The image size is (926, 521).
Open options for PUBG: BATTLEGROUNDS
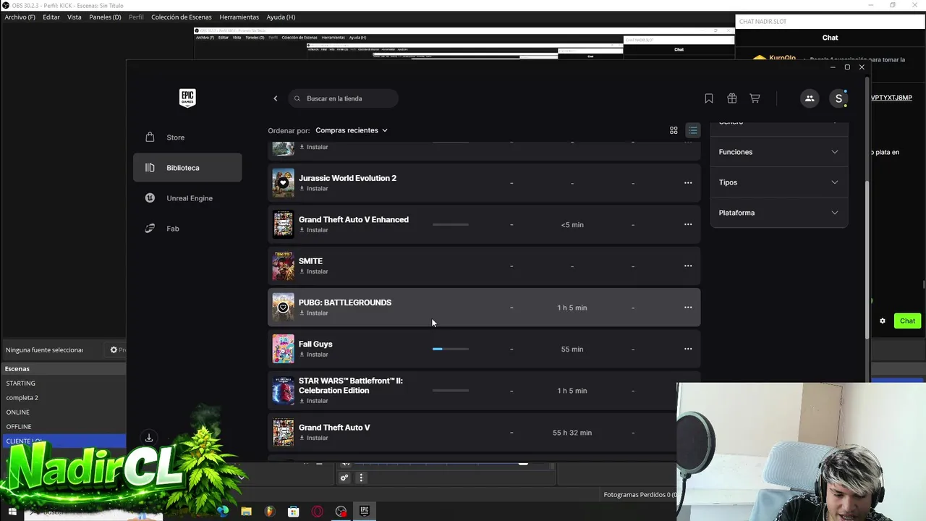click(688, 308)
